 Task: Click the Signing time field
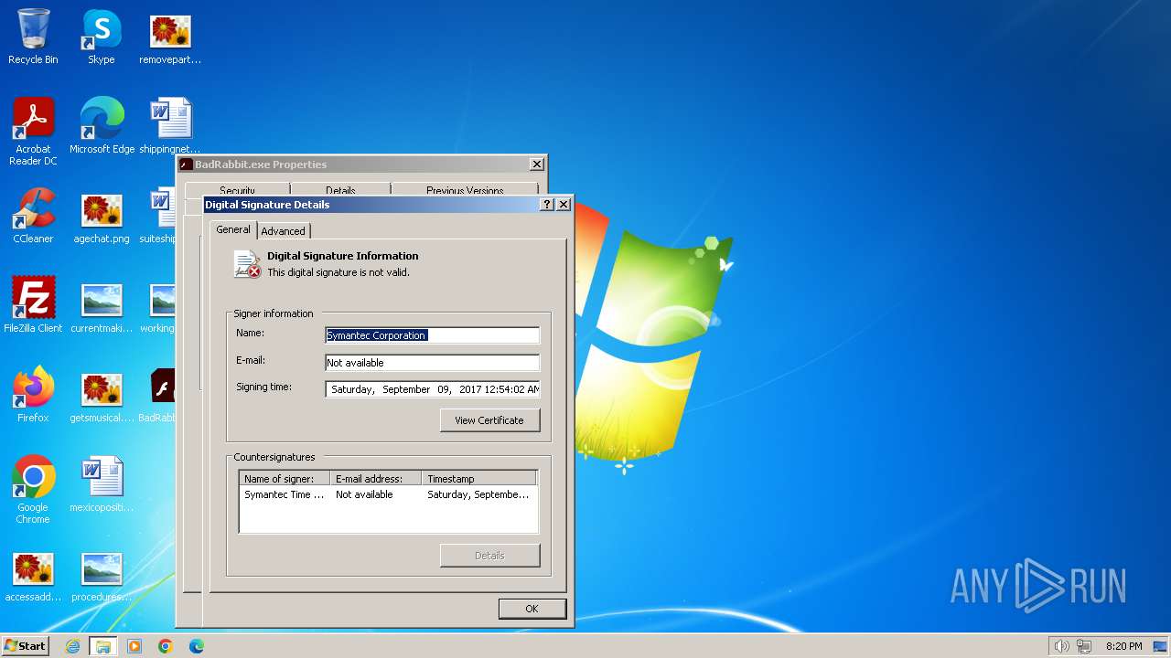point(433,389)
